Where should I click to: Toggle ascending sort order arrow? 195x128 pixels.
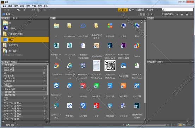pyautogui.click(x=177, y=14)
